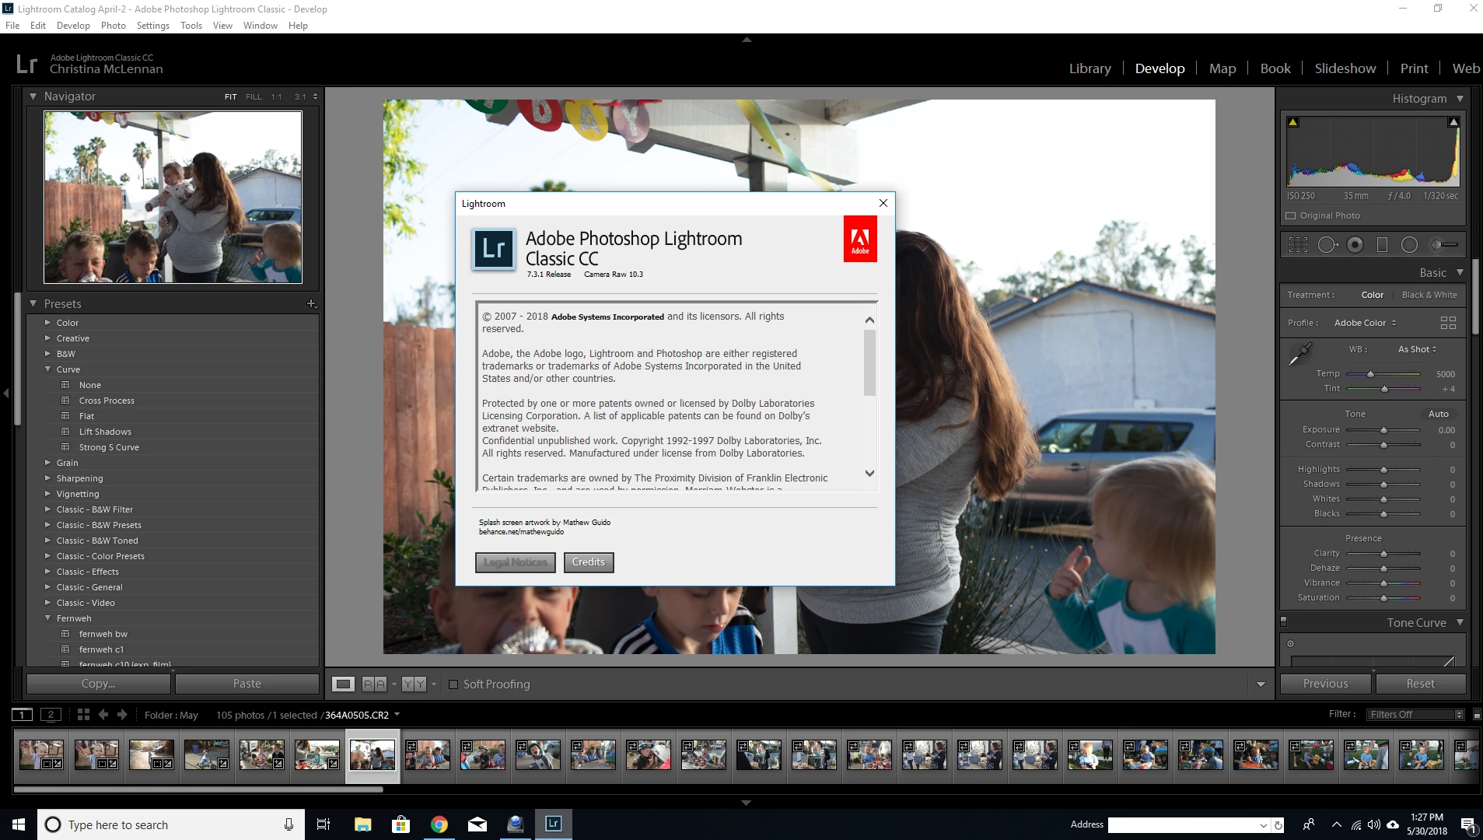Click the tone curve target adjustment icon
The height and width of the screenshot is (840, 1483).
[x=1290, y=644]
